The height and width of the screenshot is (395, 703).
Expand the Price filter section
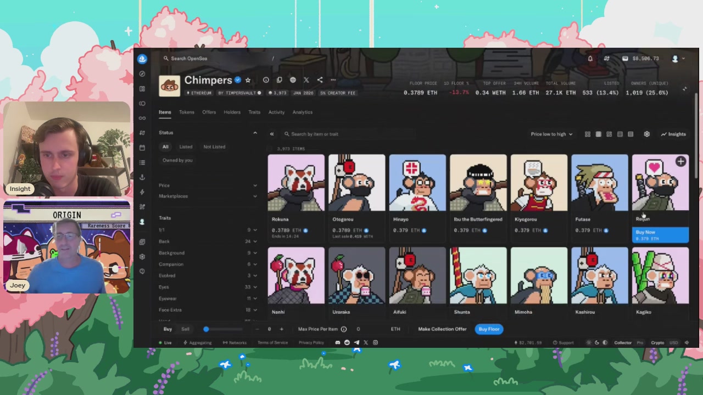[x=208, y=185]
